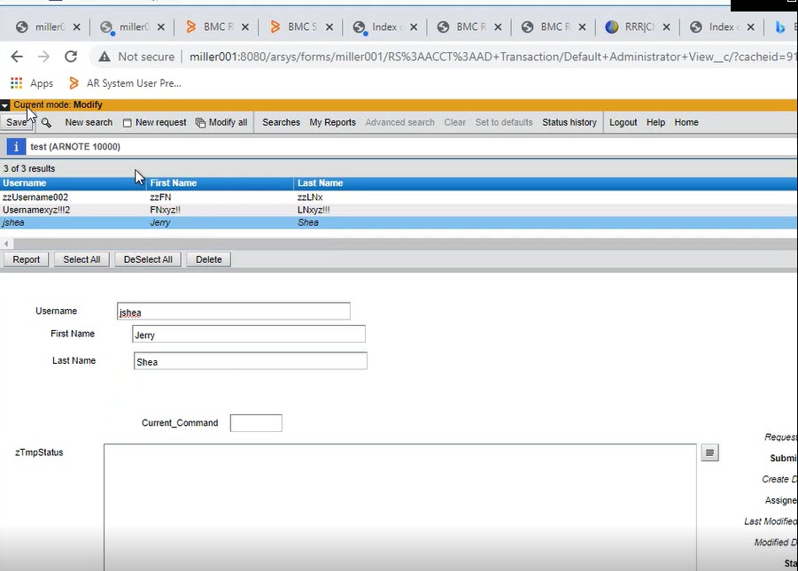Open the zTmpStatus text editor icon

[x=709, y=453]
